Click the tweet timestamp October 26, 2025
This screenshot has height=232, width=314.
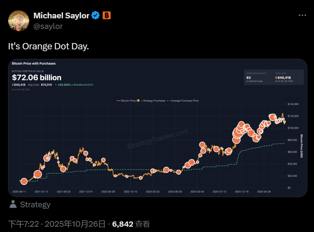[x=57, y=224]
